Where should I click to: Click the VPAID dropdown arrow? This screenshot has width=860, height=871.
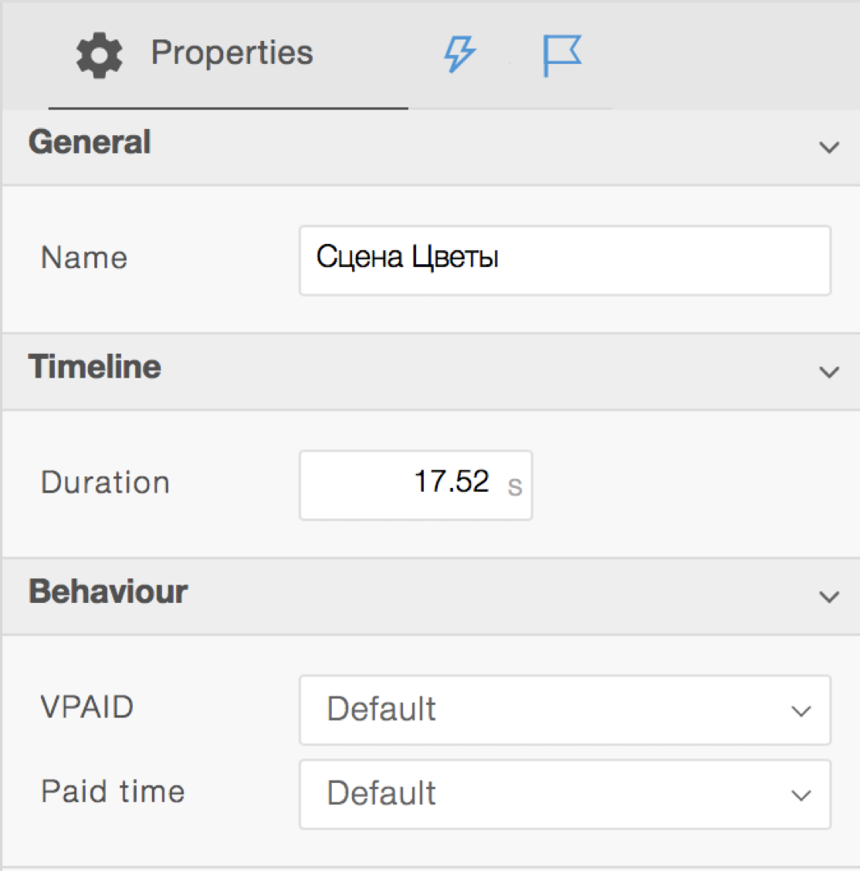coord(801,710)
